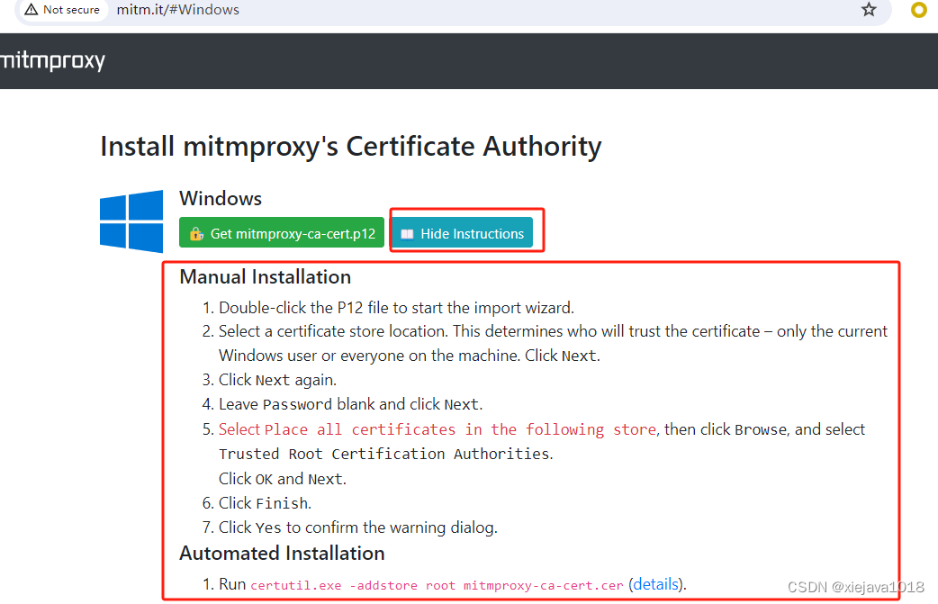This screenshot has height=604, width=938.
Task: Click the mitmproxy logo in the header
Action: click(x=54, y=61)
